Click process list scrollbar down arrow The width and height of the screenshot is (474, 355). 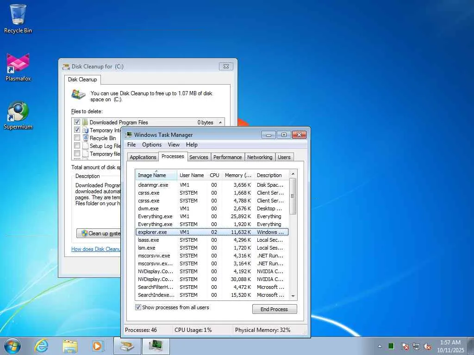point(293,296)
